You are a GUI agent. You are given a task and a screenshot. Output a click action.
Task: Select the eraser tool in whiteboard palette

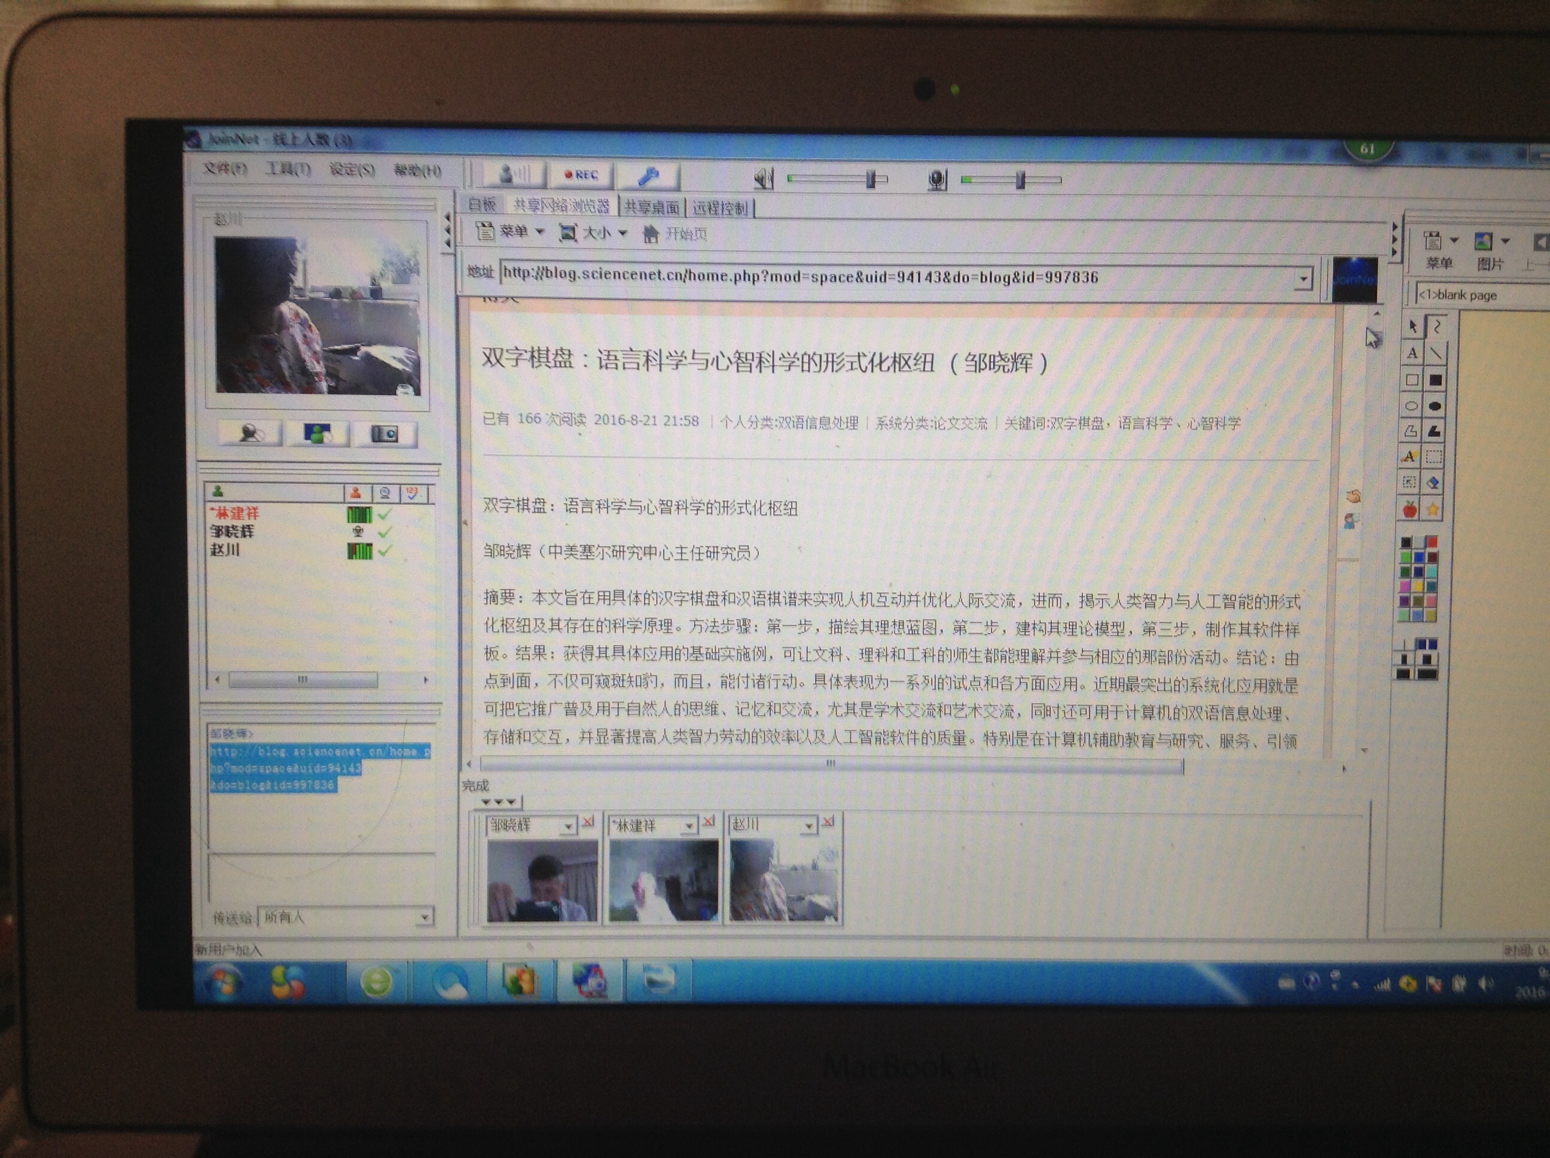point(1435,482)
